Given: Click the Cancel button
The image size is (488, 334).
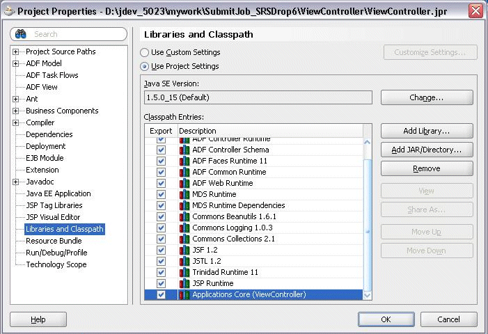Looking at the screenshot, I should coord(448,319).
